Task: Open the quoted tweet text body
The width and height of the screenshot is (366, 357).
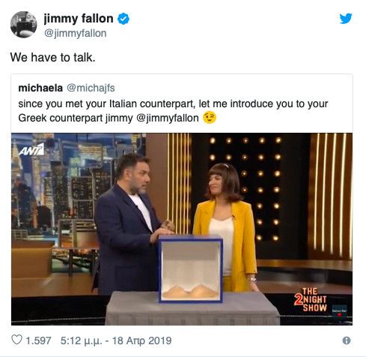Action: [173, 111]
